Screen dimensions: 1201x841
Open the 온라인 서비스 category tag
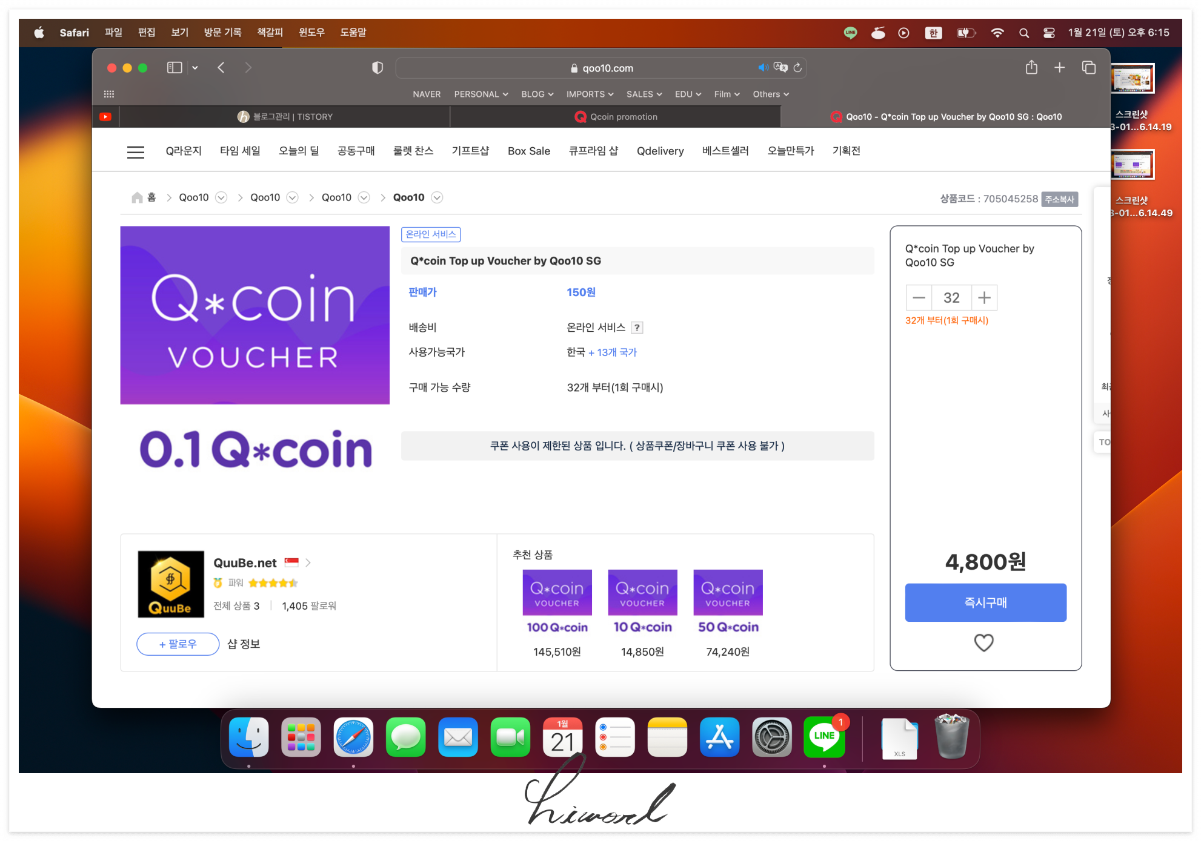pyautogui.click(x=431, y=234)
